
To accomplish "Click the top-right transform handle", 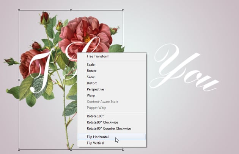I will click(x=123, y=10).
